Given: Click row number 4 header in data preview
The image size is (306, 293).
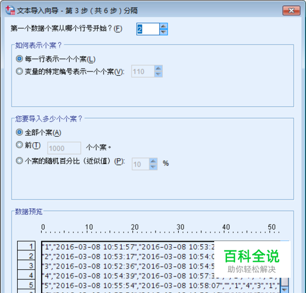Looking at the screenshot, I should click(x=26, y=275).
